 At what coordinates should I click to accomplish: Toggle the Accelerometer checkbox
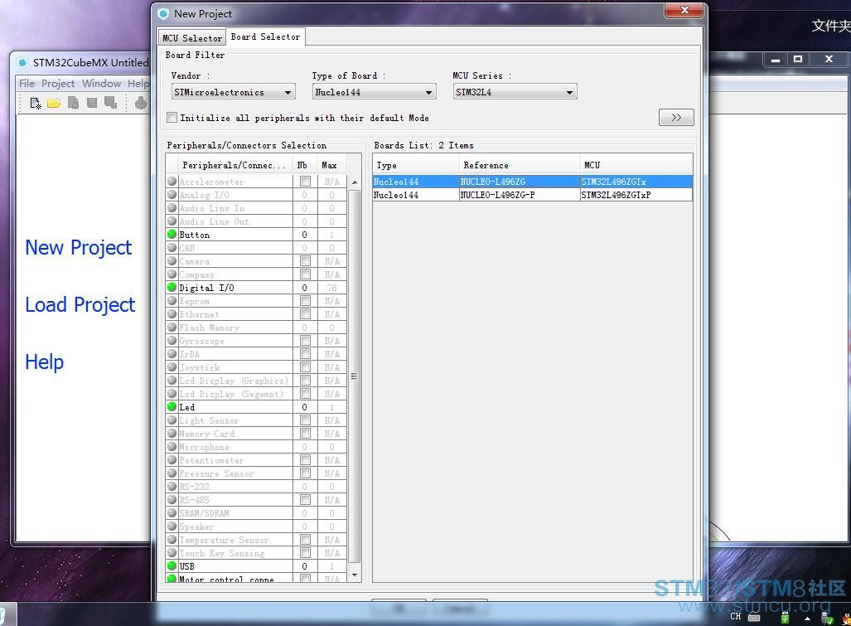tap(305, 182)
